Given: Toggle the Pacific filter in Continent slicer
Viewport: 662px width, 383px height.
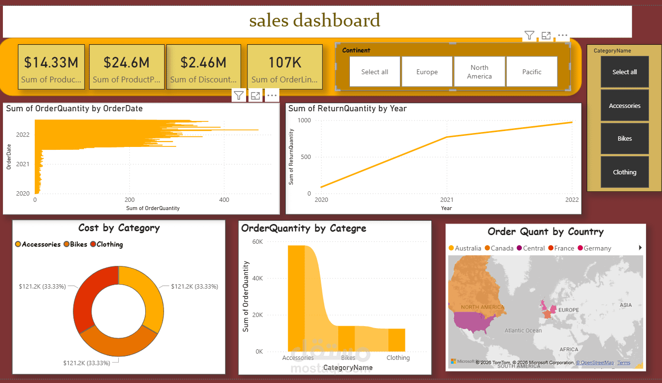Looking at the screenshot, I should (x=532, y=71).
